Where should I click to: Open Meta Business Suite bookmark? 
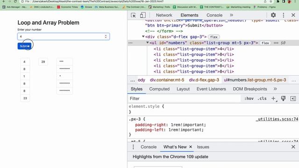[107, 7]
